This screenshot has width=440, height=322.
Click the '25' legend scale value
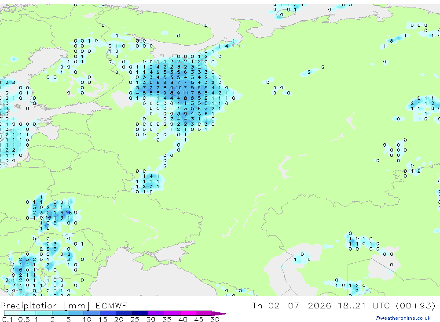pyautogui.click(x=135, y=319)
